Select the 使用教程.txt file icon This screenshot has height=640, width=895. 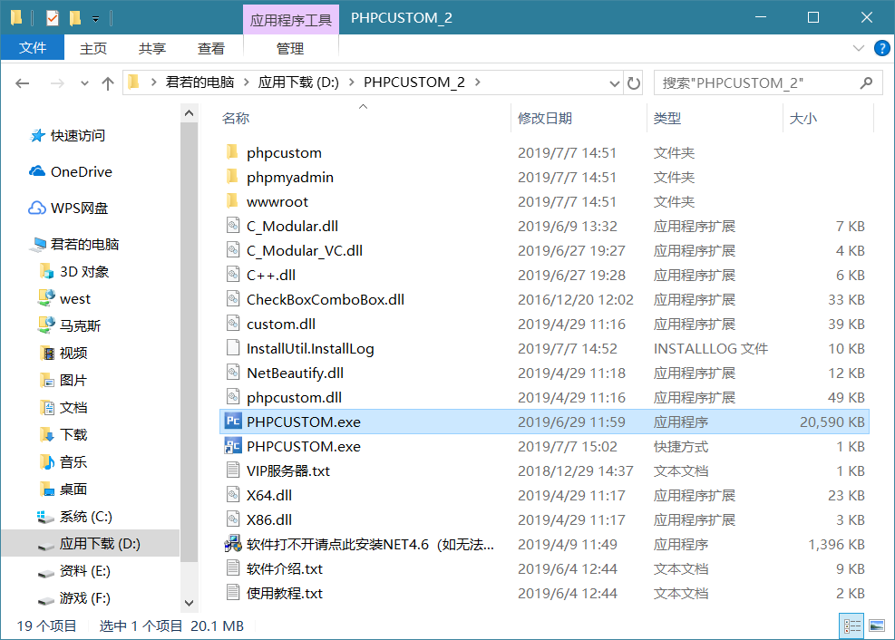233,593
